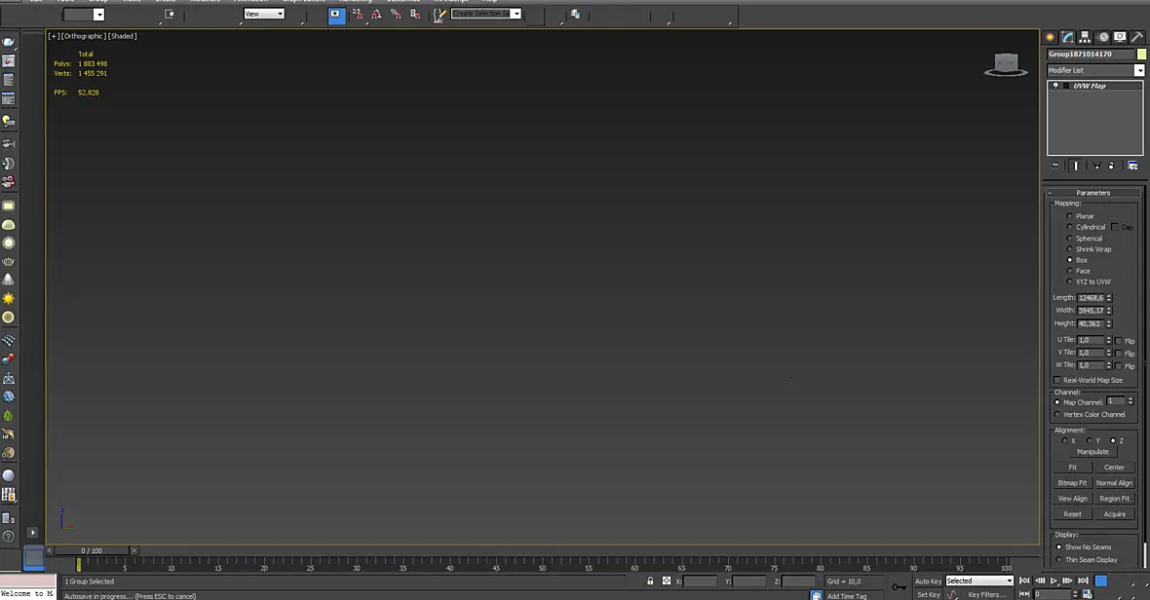
Task: Click the object color swatch
Action: click(x=1141, y=54)
